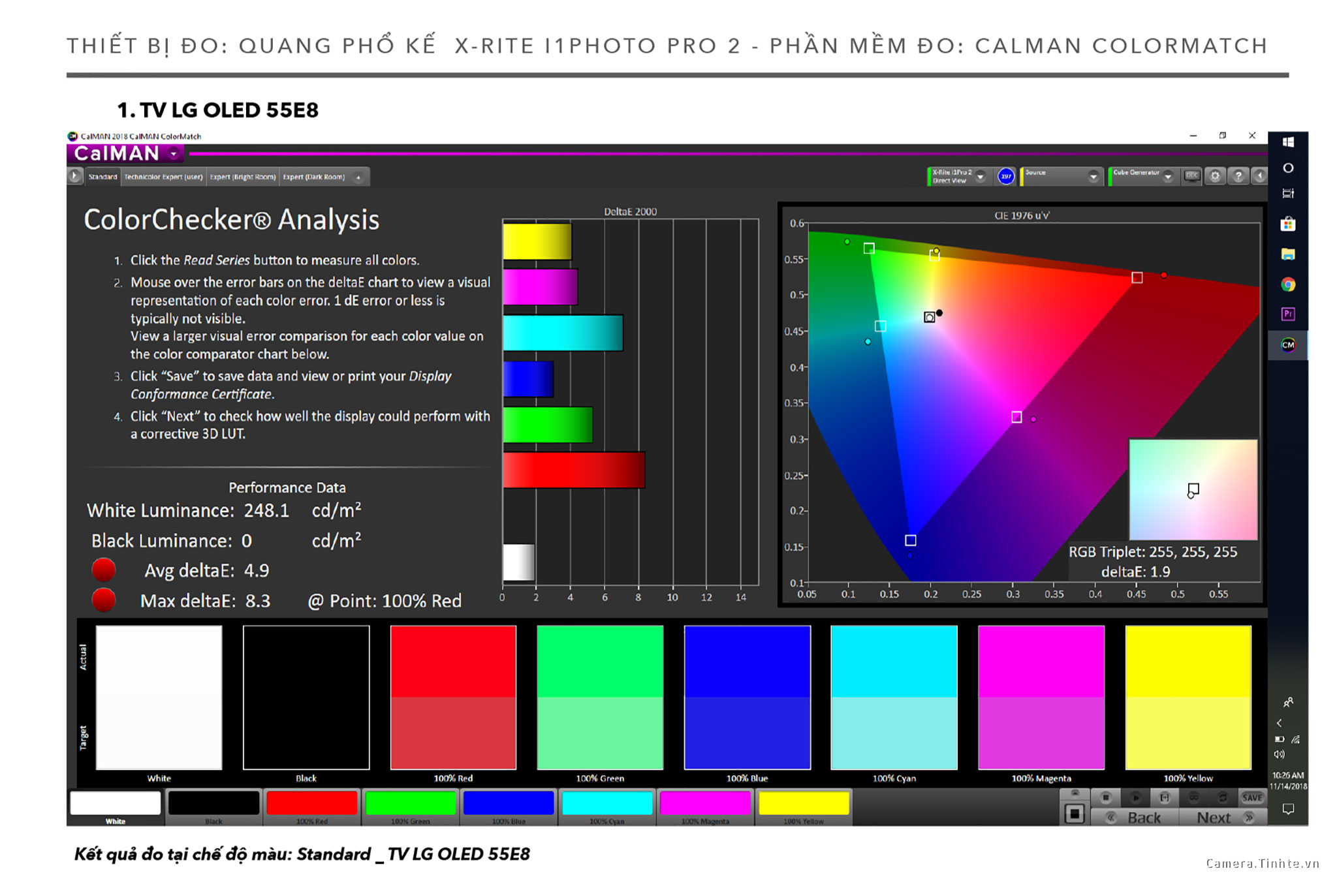
Task: Click the CalMAN ColorMatch taskbar icon
Action: pos(1288,344)
